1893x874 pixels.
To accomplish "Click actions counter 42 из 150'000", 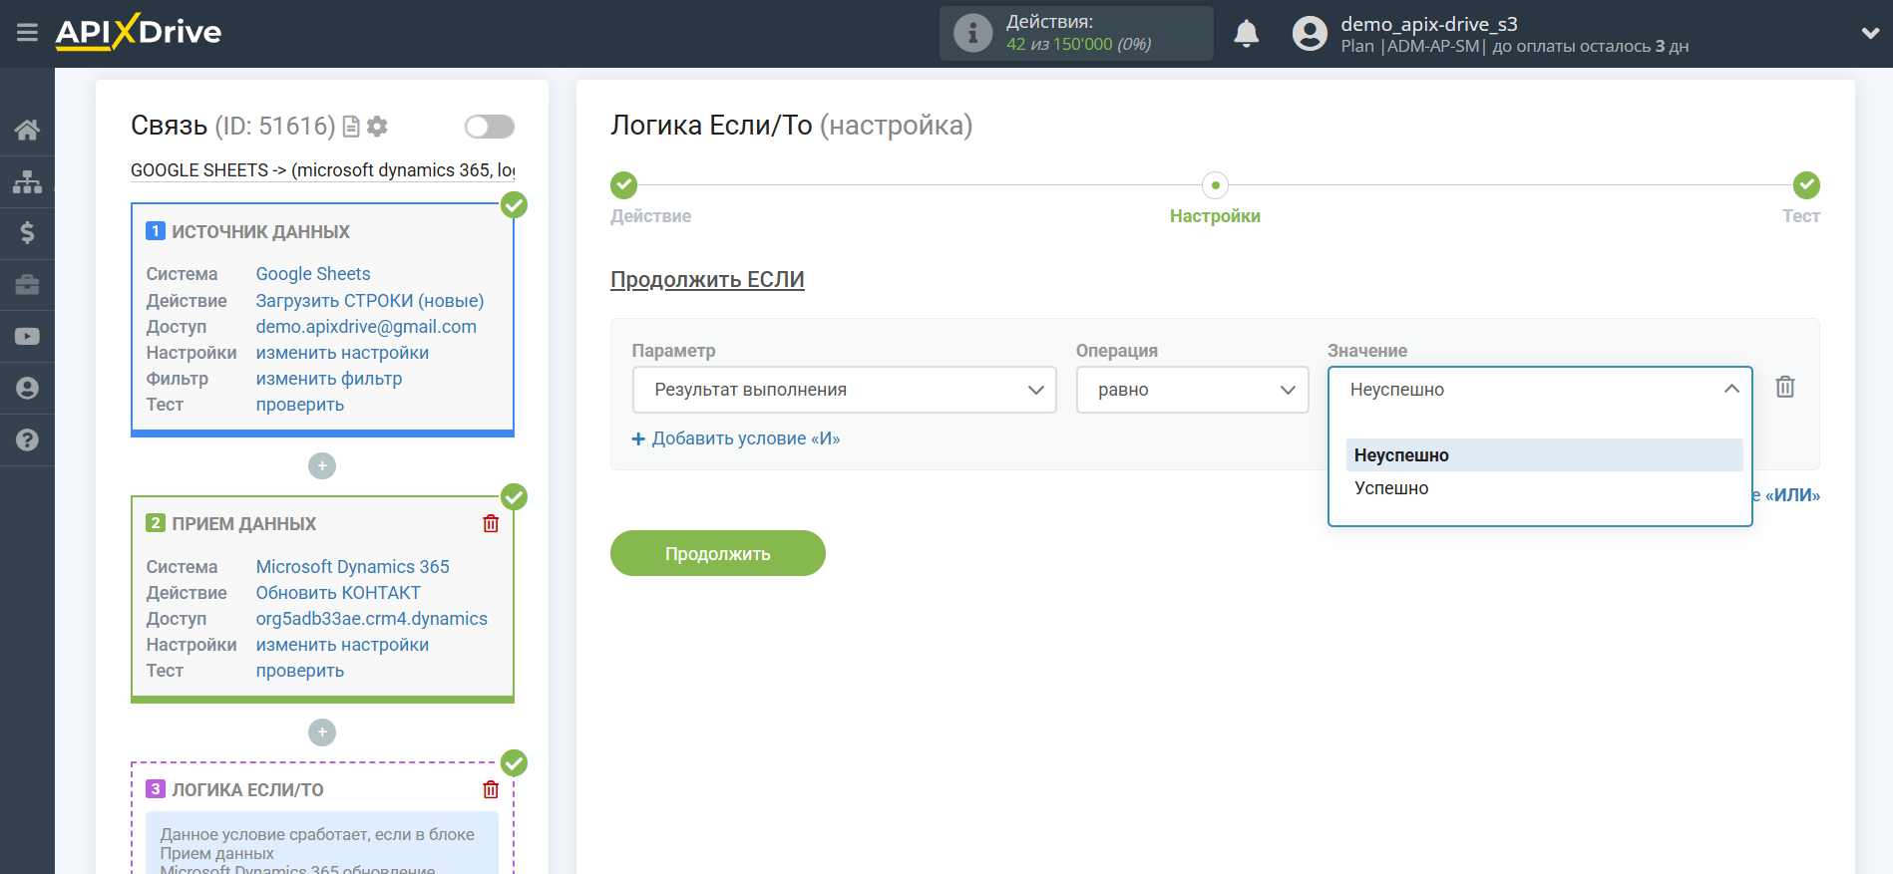I will pyautogui.click(x=1078, y=45).
